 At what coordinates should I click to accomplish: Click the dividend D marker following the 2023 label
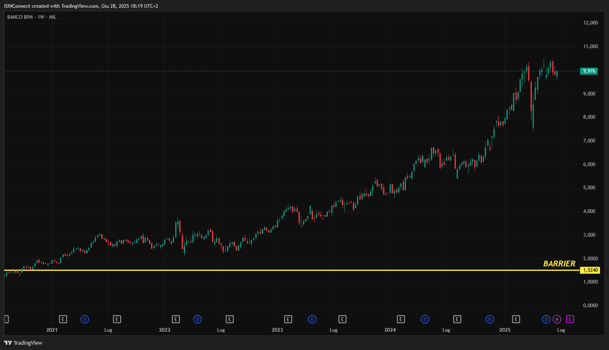click(312, 319)
